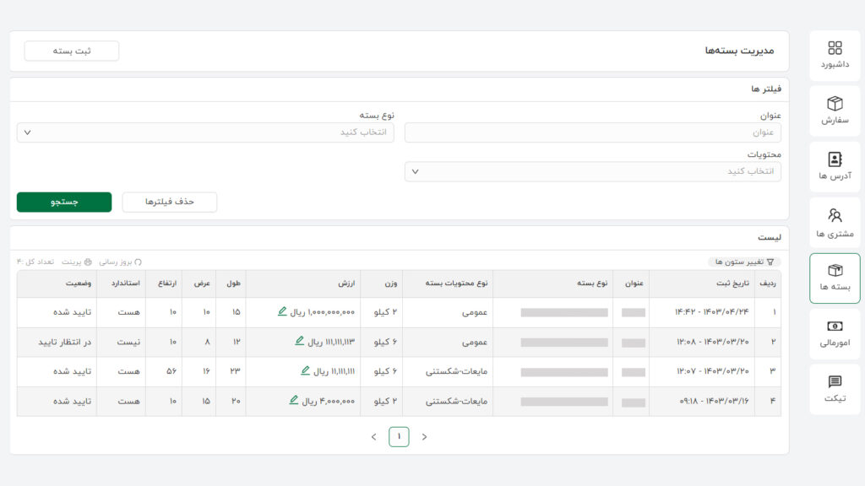Click edit pencil beside 4,000,000 ریال value
This screenshot has height=486, width=865.
pyautogui.click(x=293, y=400)
